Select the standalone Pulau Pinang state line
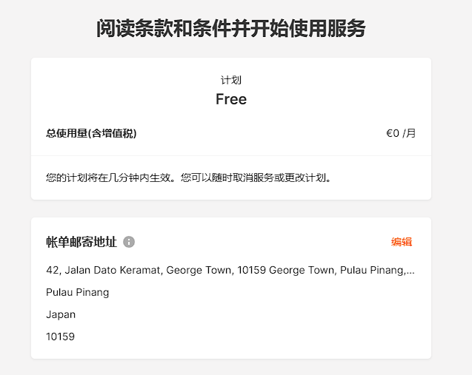472x375 pixels. (77, 292)
